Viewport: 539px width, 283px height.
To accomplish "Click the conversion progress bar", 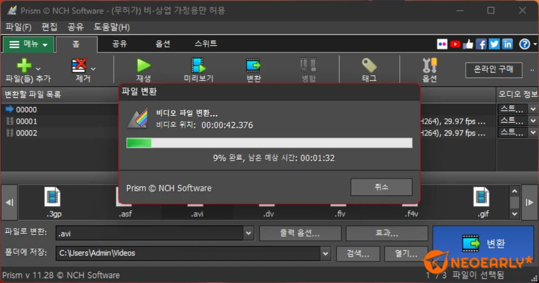I will tap(269, 143).
